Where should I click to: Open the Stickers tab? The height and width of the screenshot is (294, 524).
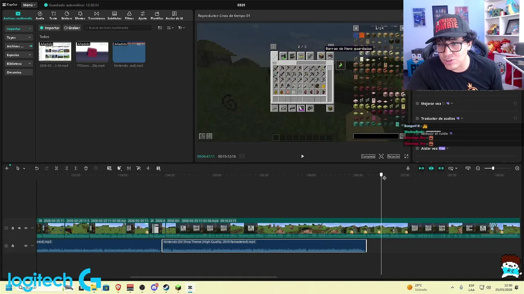(67, 16)
